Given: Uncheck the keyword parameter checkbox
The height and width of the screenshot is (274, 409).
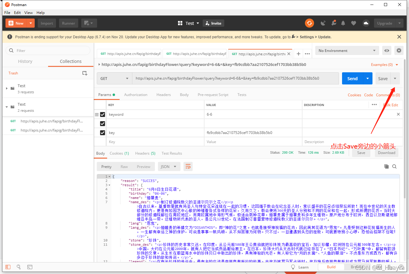Looking at the screenshot, I should tap(103, 115).
